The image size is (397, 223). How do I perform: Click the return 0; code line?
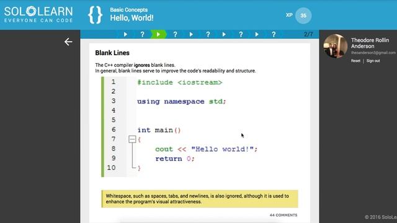click(175, 159)
